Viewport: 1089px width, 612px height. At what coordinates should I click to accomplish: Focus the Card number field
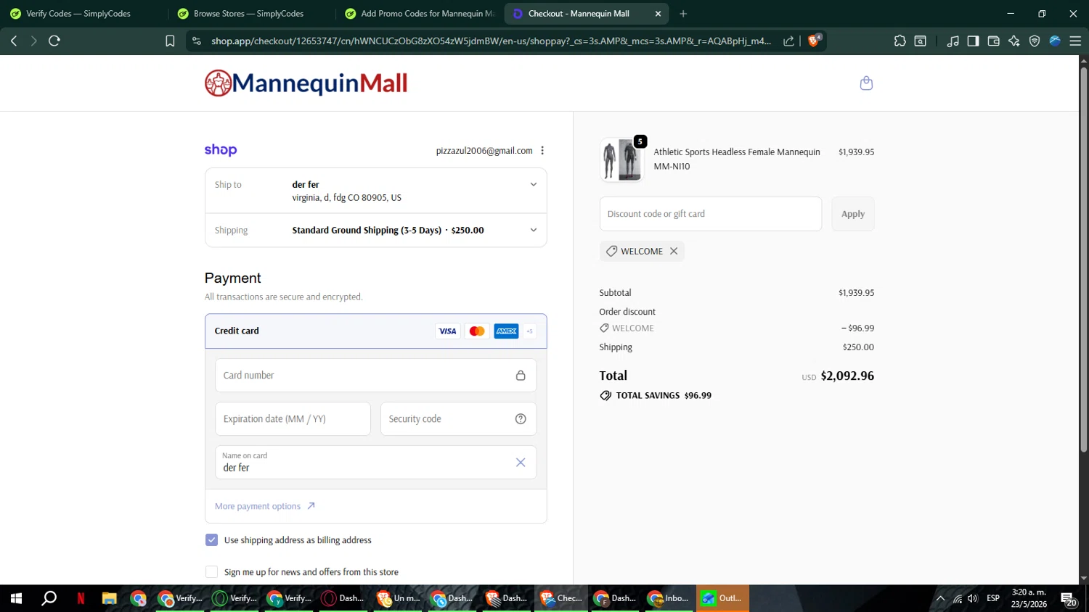[376, 376]
